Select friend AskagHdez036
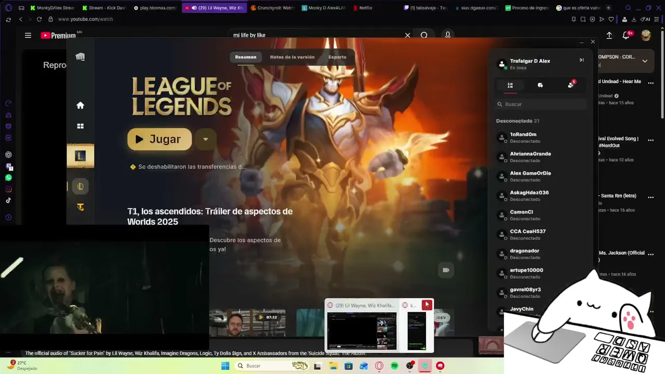This screenshot has width=665, height=374. [x=540, y=196]
